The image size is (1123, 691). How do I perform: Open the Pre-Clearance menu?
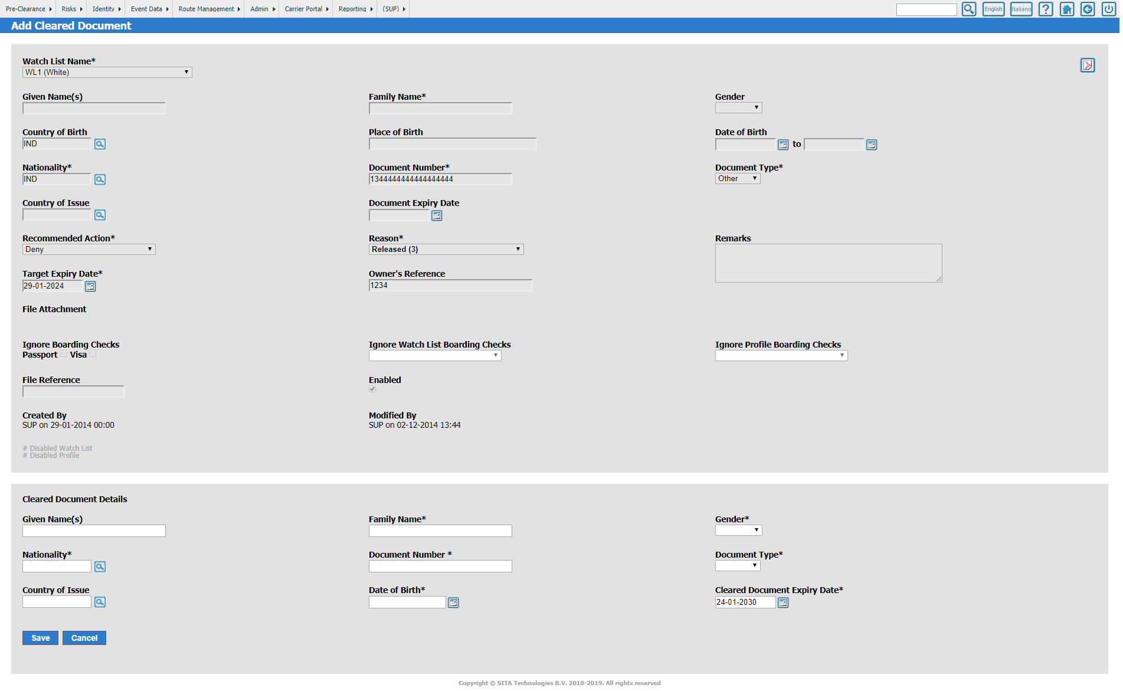pyautogui.click(x=27, y=9)
